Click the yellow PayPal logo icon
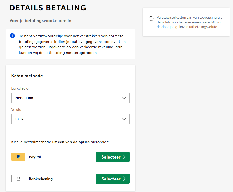Screen dimensions: 233x192 click(18, 157)
